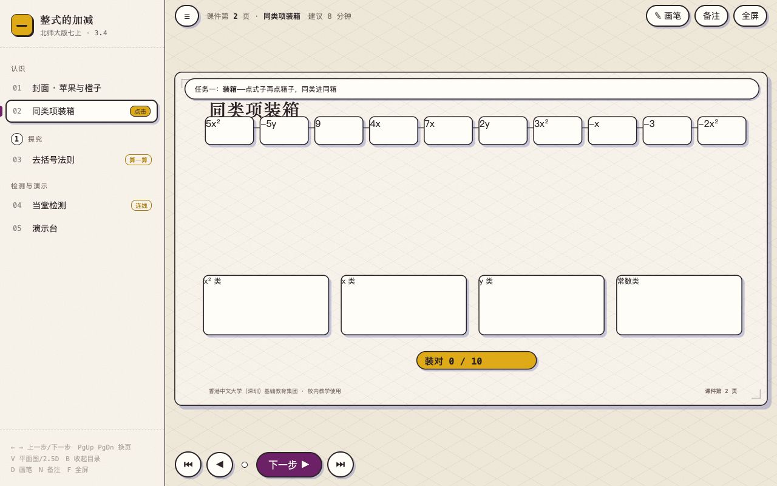This screenshot has width=777, height=486.
Task: Open slide 04 当堂检测
Action: 81,205
